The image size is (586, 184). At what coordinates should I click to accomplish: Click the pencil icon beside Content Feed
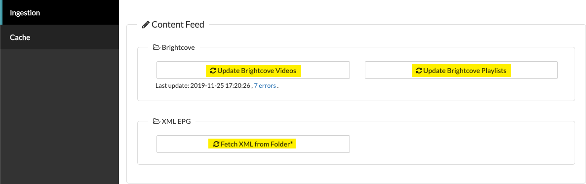coord(146,25)
